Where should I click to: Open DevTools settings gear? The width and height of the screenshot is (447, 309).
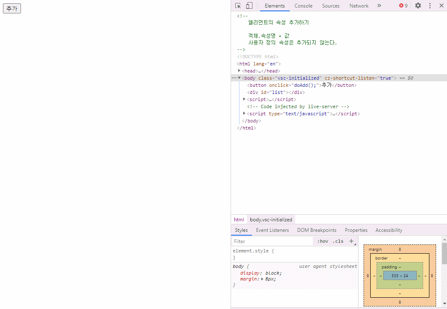[418, 5]
